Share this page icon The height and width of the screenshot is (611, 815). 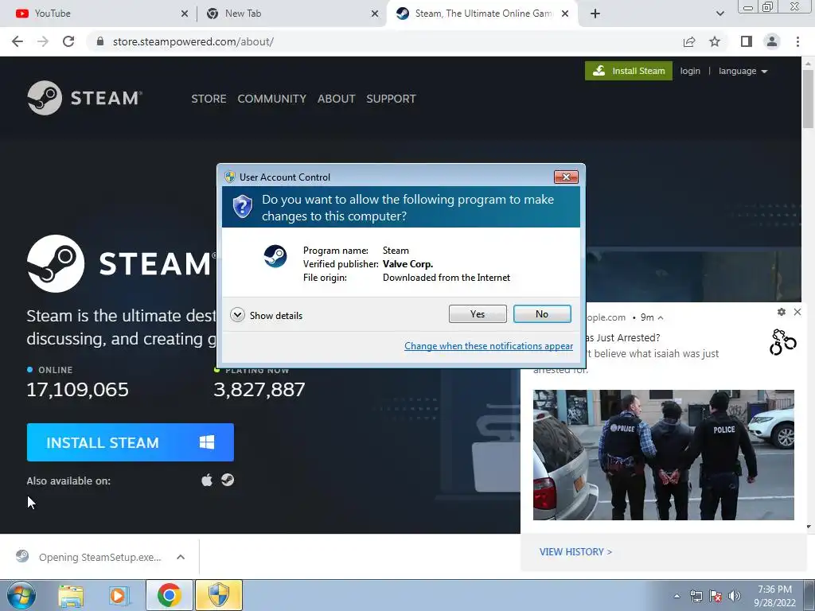pos(689,41)
